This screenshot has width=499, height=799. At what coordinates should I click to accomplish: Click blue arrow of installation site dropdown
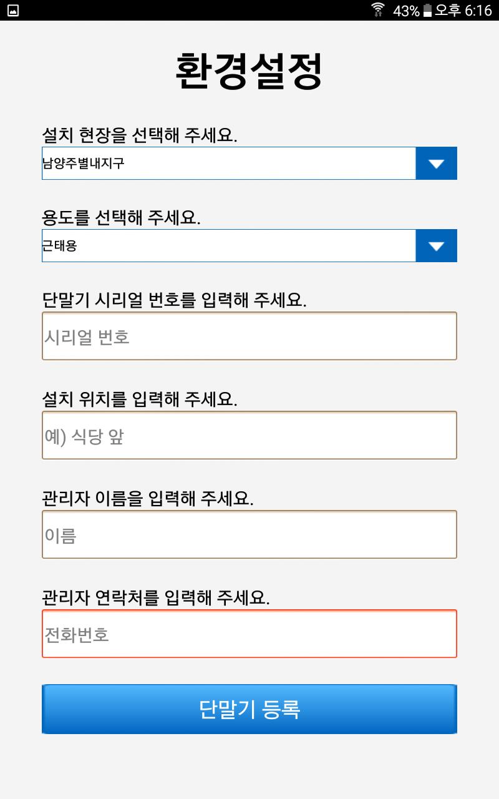pos(436,164)
